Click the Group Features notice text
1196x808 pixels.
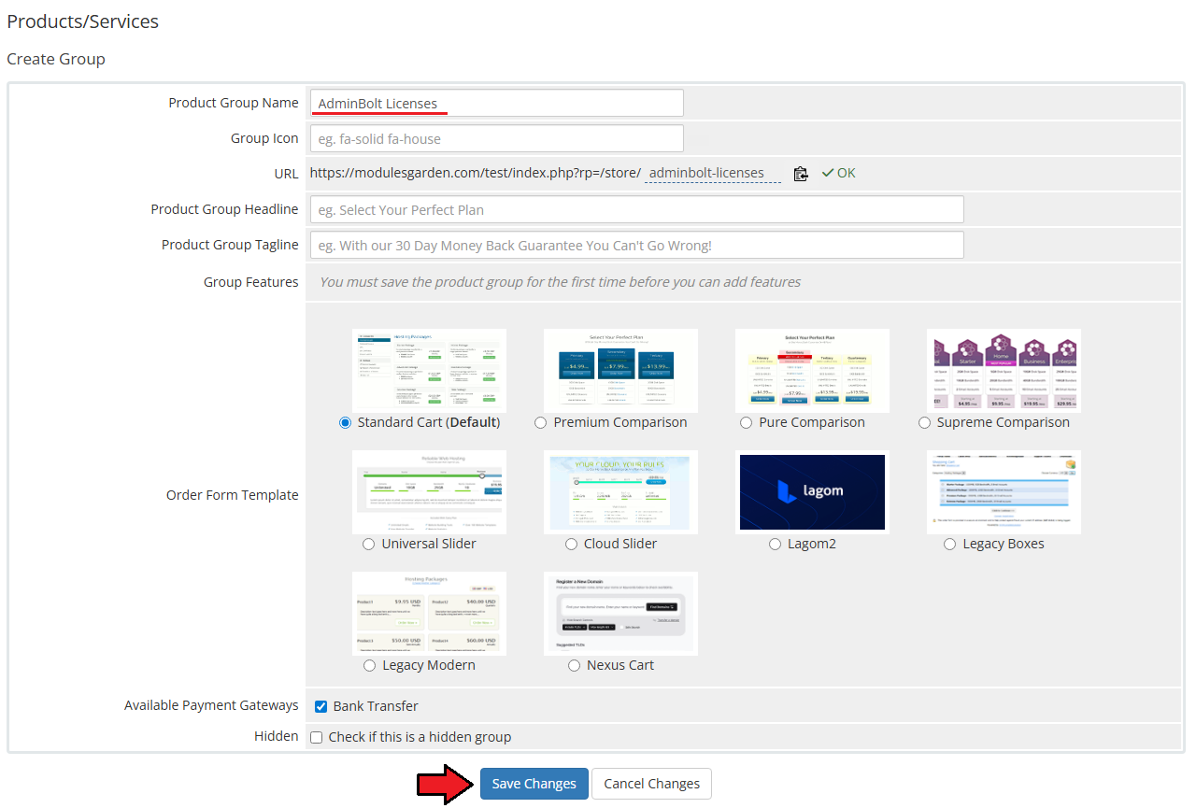point(561,282)
